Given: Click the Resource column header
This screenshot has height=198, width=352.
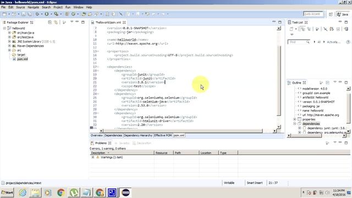Looking at the screenshot, I should click(x=164, y=153).
